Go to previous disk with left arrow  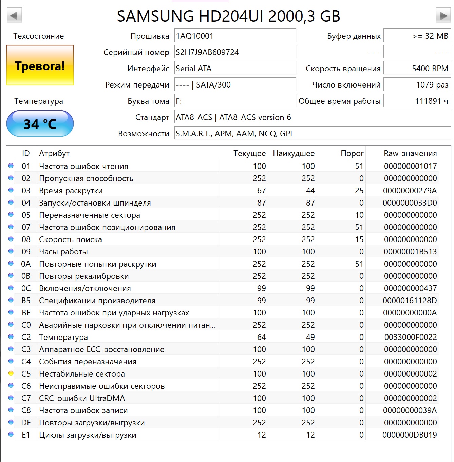14,15
